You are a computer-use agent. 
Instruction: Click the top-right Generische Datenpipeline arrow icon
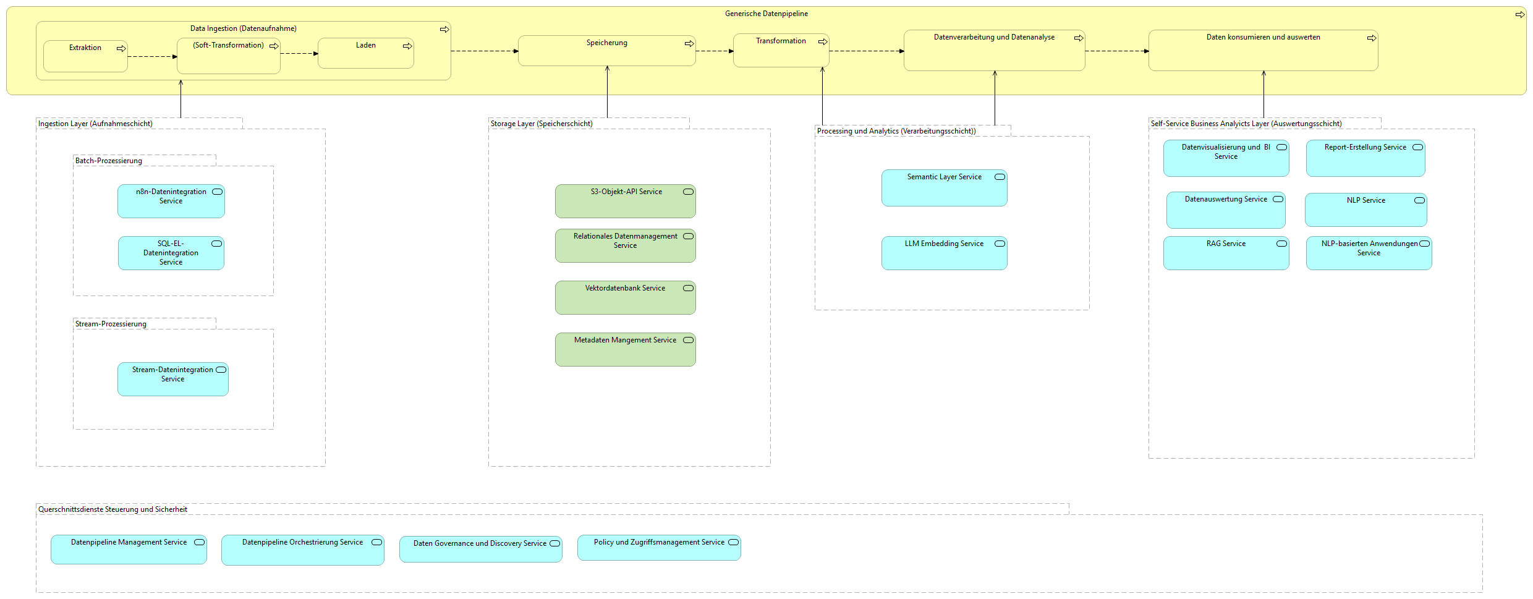tap(1519, 14)
